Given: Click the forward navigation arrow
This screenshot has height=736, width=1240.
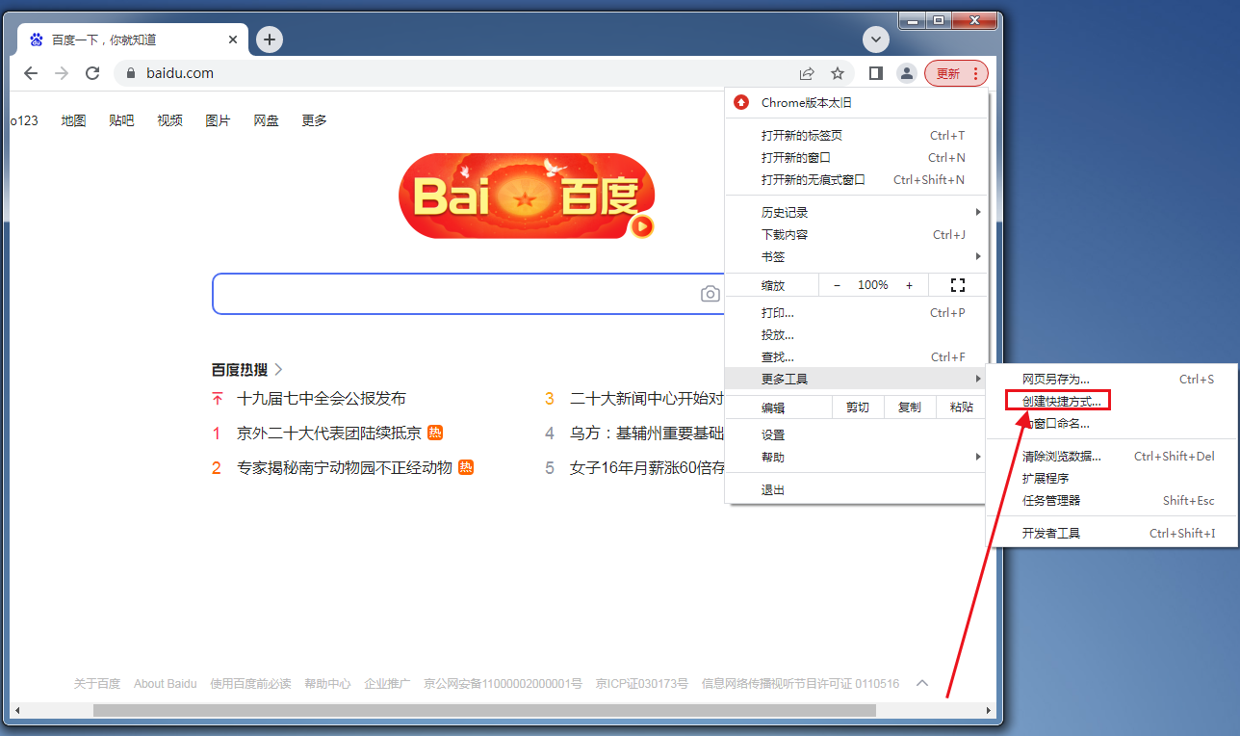Looking at the screenshot, I should [62, 73].
